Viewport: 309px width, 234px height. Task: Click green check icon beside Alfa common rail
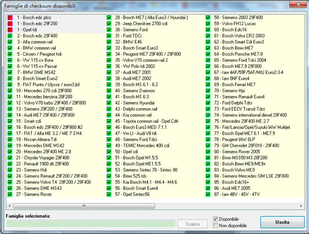(10, 42)
